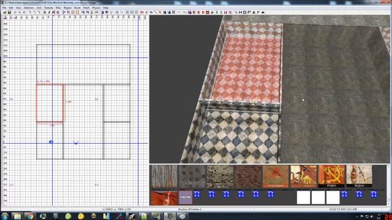Click the red D toolbar icon
This screenshot has width=392, height=220.
coord(203,12)
